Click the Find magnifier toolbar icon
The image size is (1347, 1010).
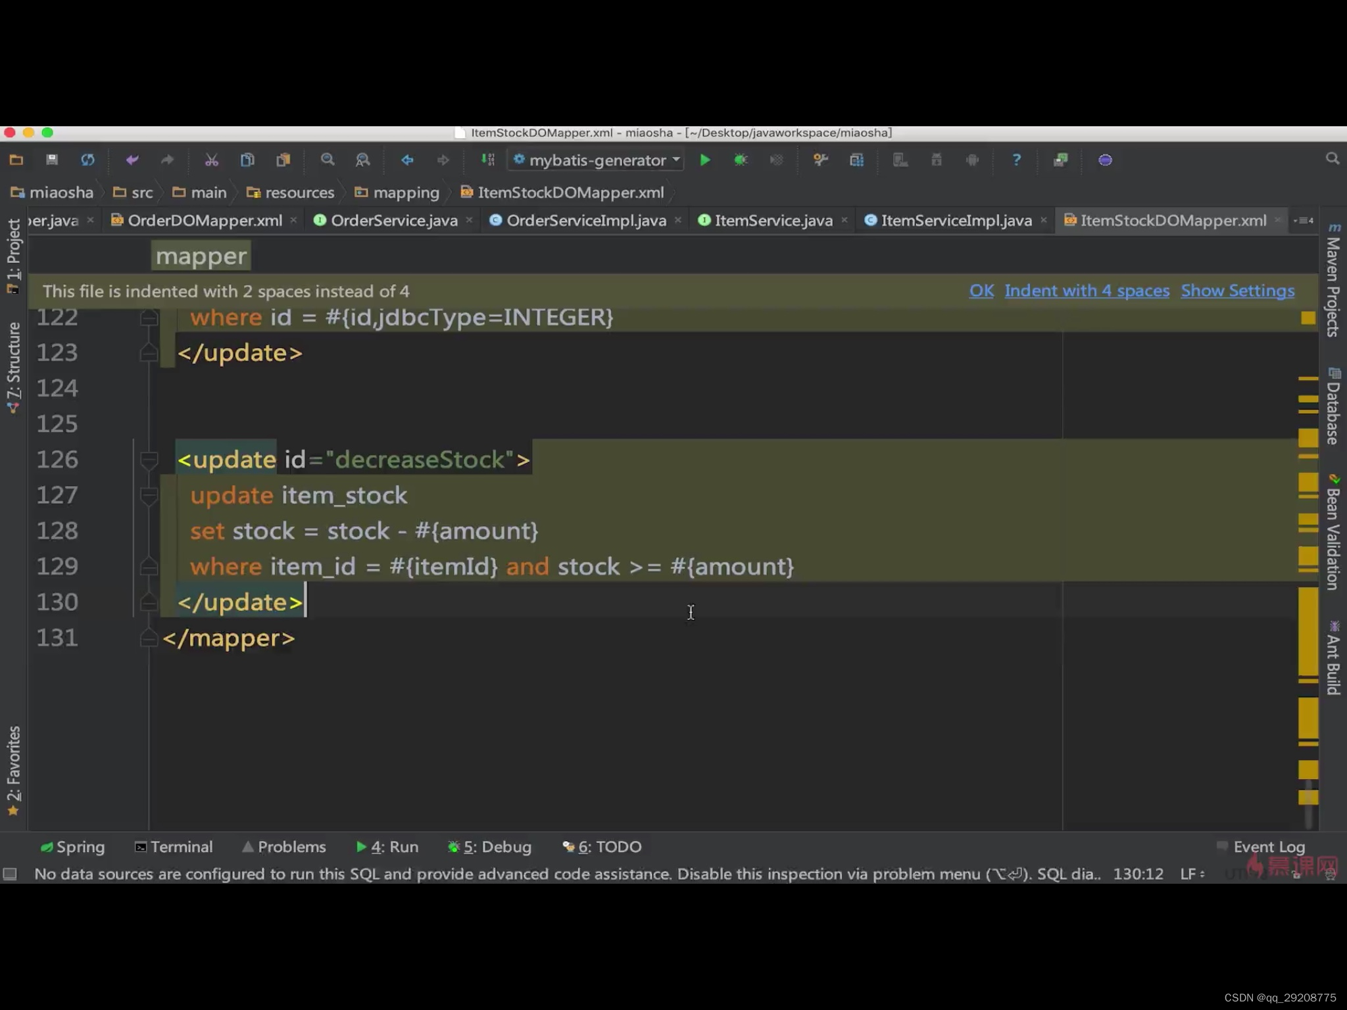[x=327, y=160]
